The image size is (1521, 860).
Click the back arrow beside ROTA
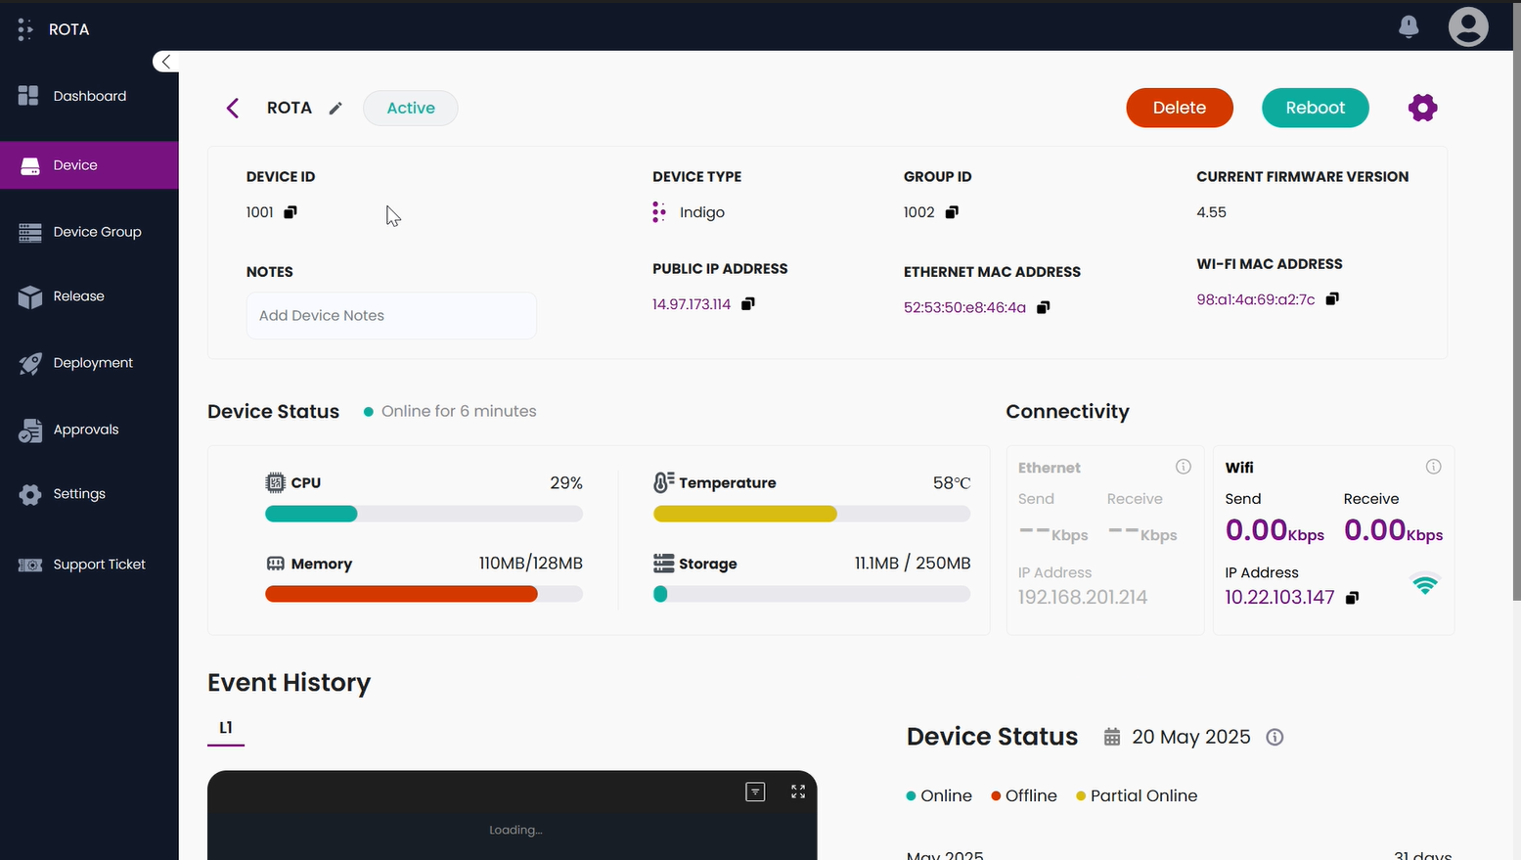(233, 108)
